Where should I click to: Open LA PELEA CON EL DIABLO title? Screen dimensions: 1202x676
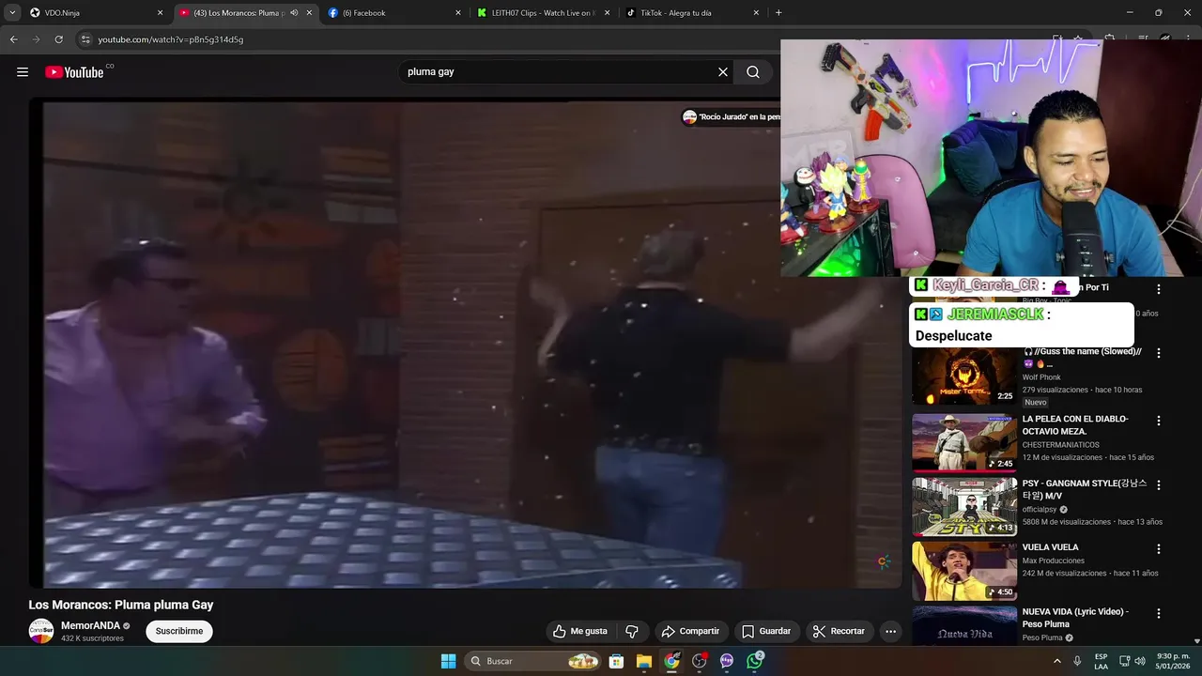(x=1075, y=425)
